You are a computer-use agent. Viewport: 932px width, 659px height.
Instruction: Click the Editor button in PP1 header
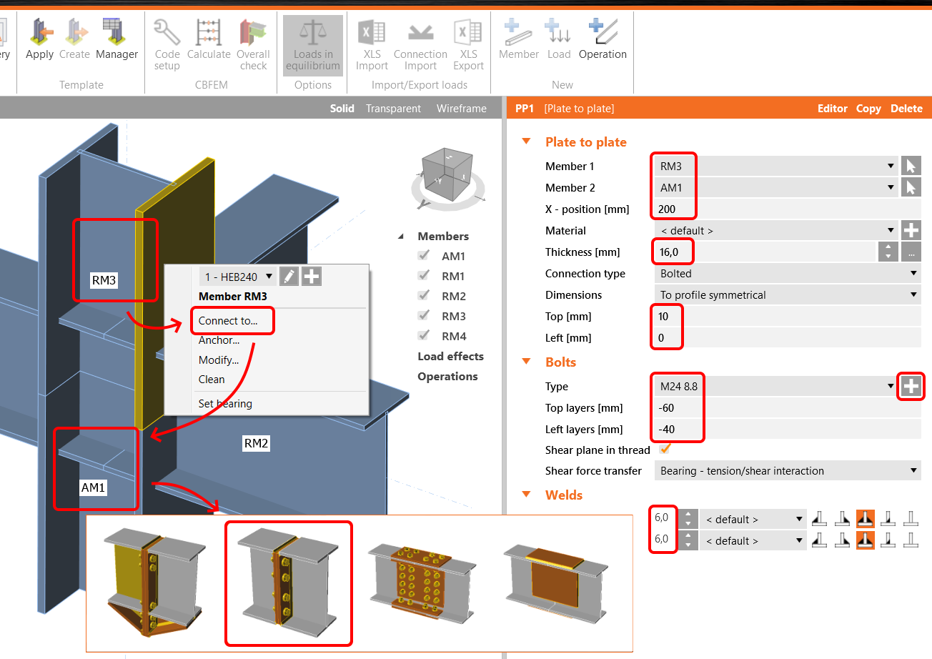pos(832,109)
